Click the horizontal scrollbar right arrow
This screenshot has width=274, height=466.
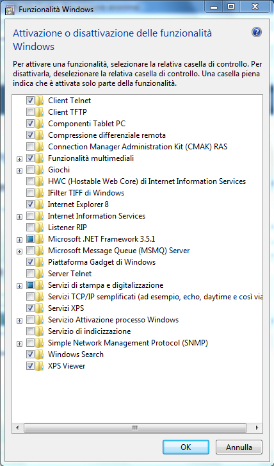(x=257, y=428)
